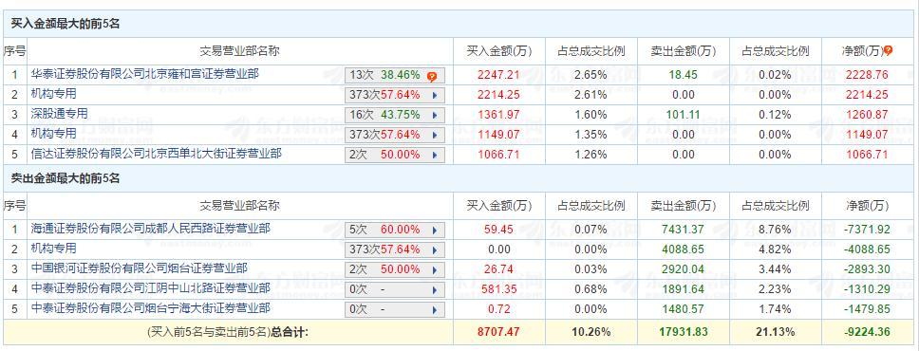Expand arrow for 海通证券 5次 60.00%
The height and width of the screenshot is (351, 919).
(434, 230)
